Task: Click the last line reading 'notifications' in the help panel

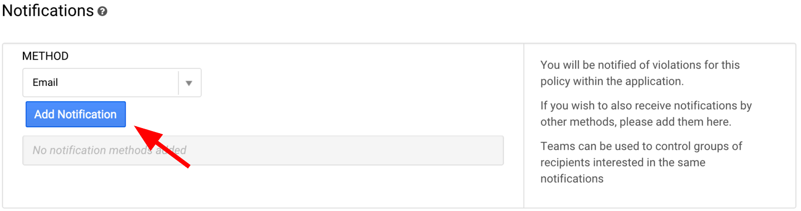Action: tap(572, 179)
